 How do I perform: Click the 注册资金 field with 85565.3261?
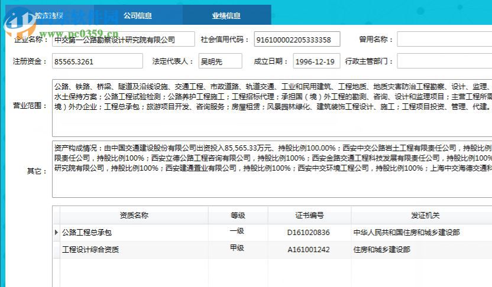98,61
